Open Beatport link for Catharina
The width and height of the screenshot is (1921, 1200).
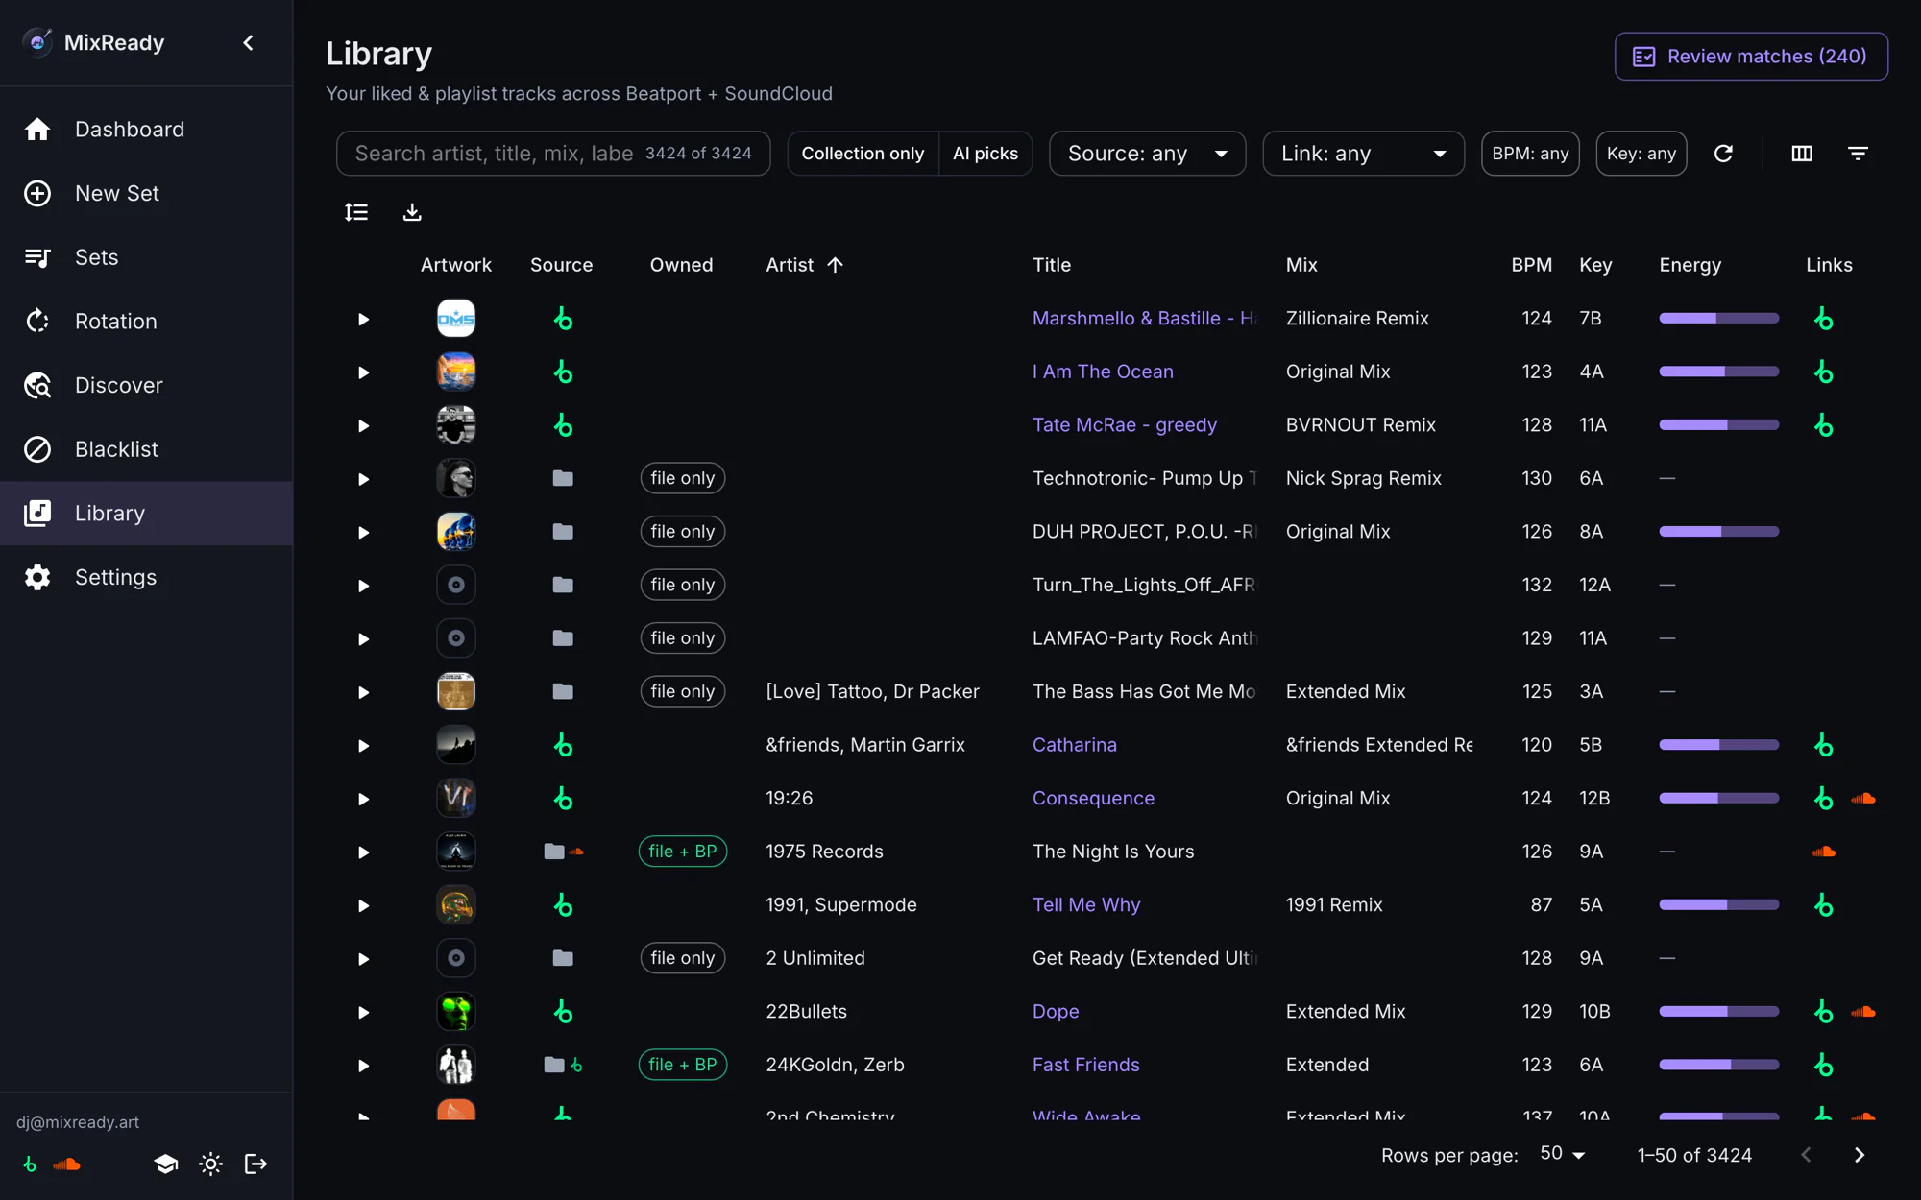(1823, 745)
